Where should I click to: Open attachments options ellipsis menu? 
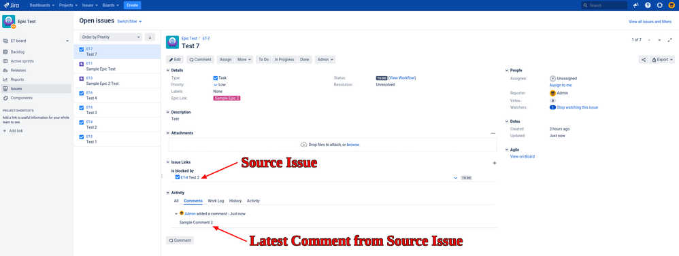pos(493,133)
